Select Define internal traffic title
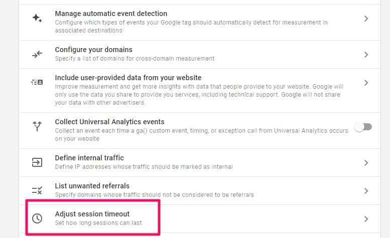The height and width of the screenshot is (238, 390). (x=89, y=158)
